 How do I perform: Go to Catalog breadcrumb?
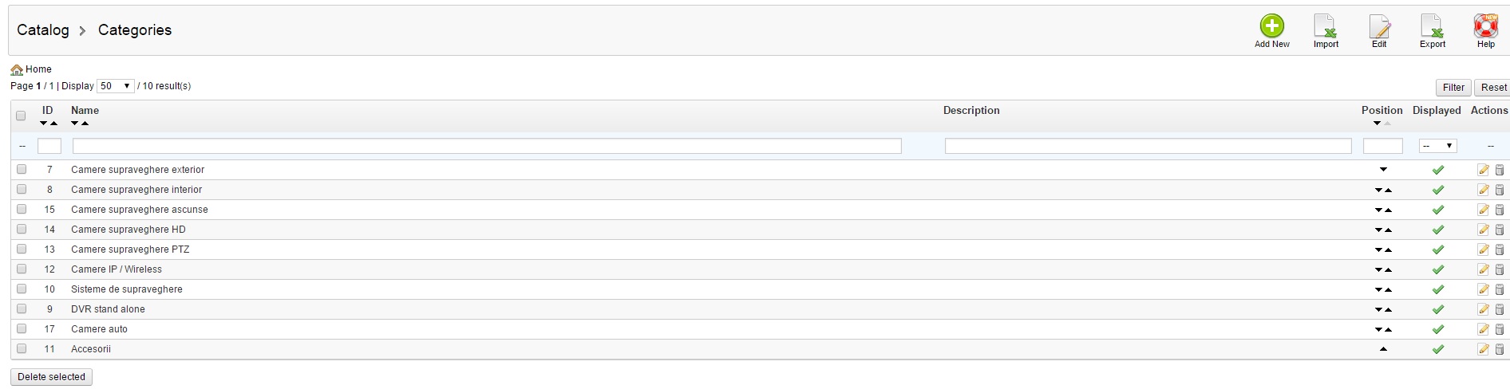point(43,30)
